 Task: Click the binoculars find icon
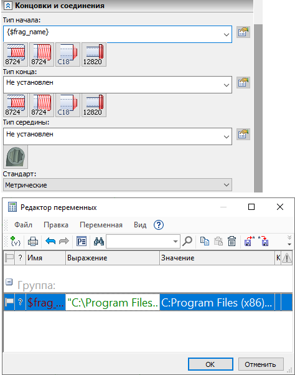[99, 241]
